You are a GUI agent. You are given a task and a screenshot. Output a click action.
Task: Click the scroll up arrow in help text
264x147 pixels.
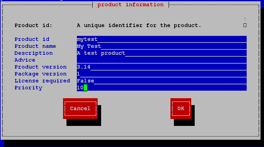click(x=245, y=19)
